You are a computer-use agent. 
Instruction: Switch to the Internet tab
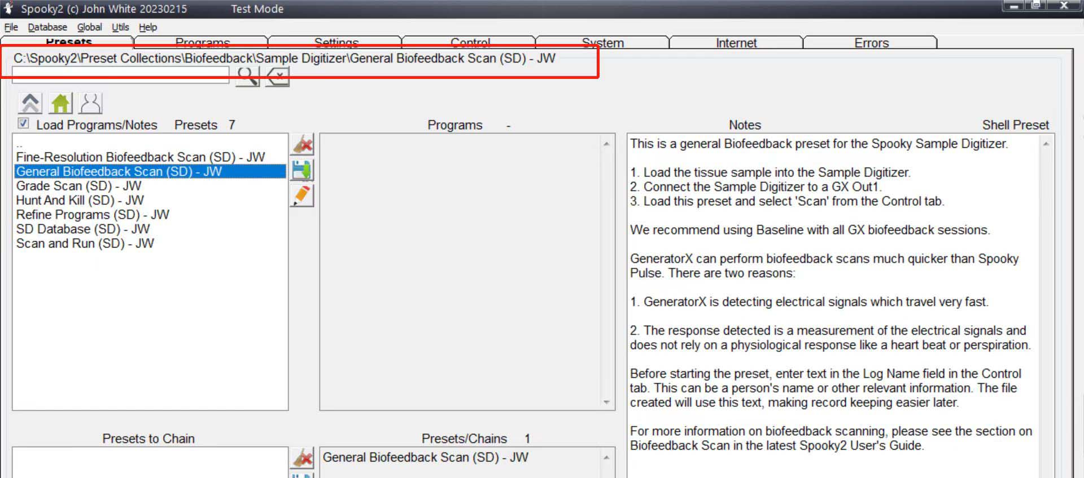[x=736, y=43]
